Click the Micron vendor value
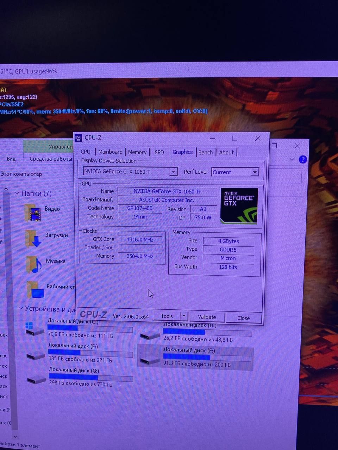The image size is (338, 450). (229, 258)
